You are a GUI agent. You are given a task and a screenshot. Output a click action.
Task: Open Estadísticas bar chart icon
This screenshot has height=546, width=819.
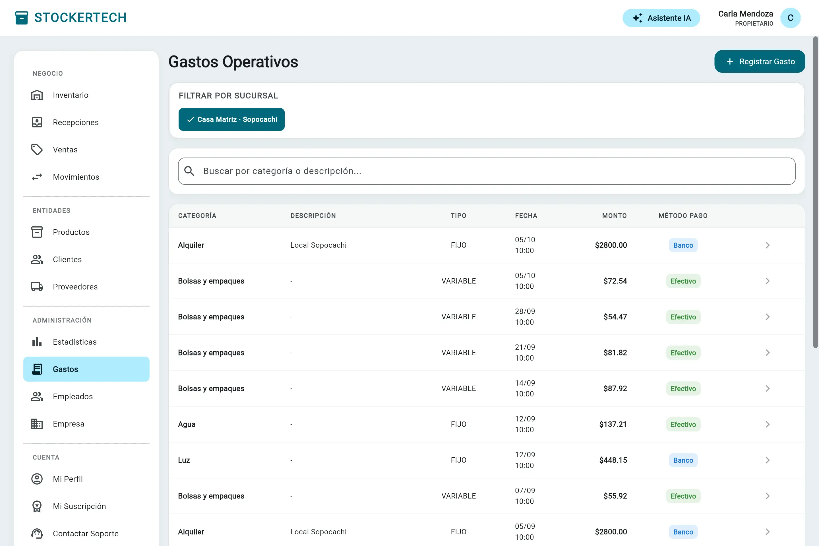(37, 342)
